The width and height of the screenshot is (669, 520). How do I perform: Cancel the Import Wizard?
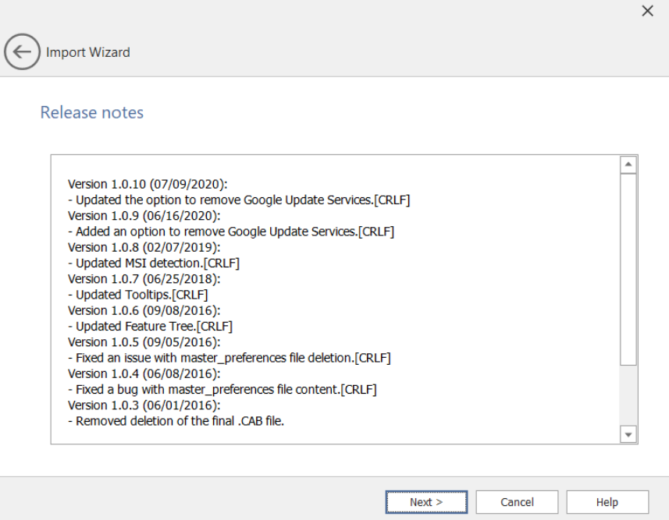[516, 502]
